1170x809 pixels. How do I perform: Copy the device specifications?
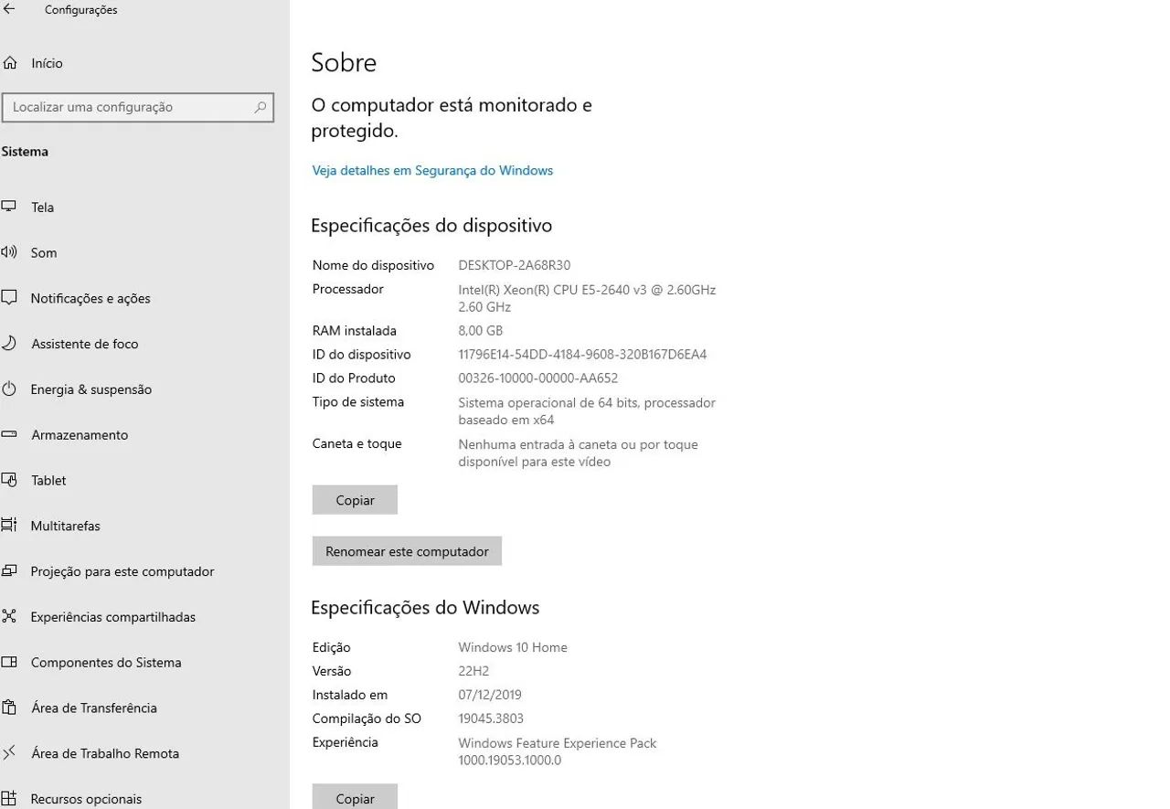click(355, 500)
